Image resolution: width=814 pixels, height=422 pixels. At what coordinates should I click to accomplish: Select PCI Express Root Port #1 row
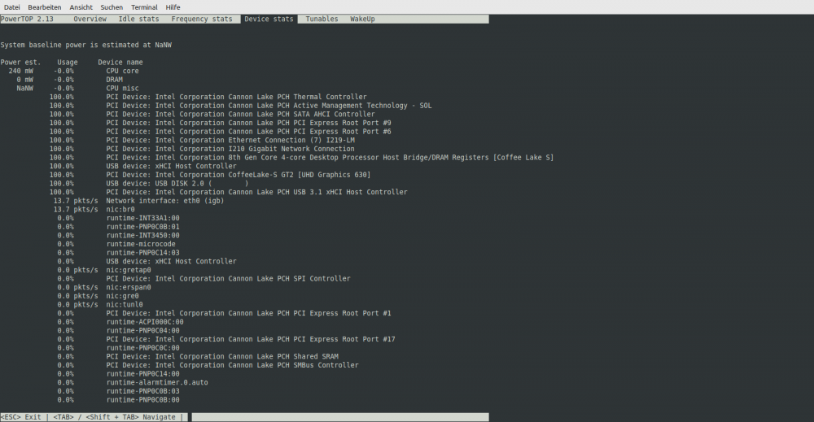coord(225,313)
